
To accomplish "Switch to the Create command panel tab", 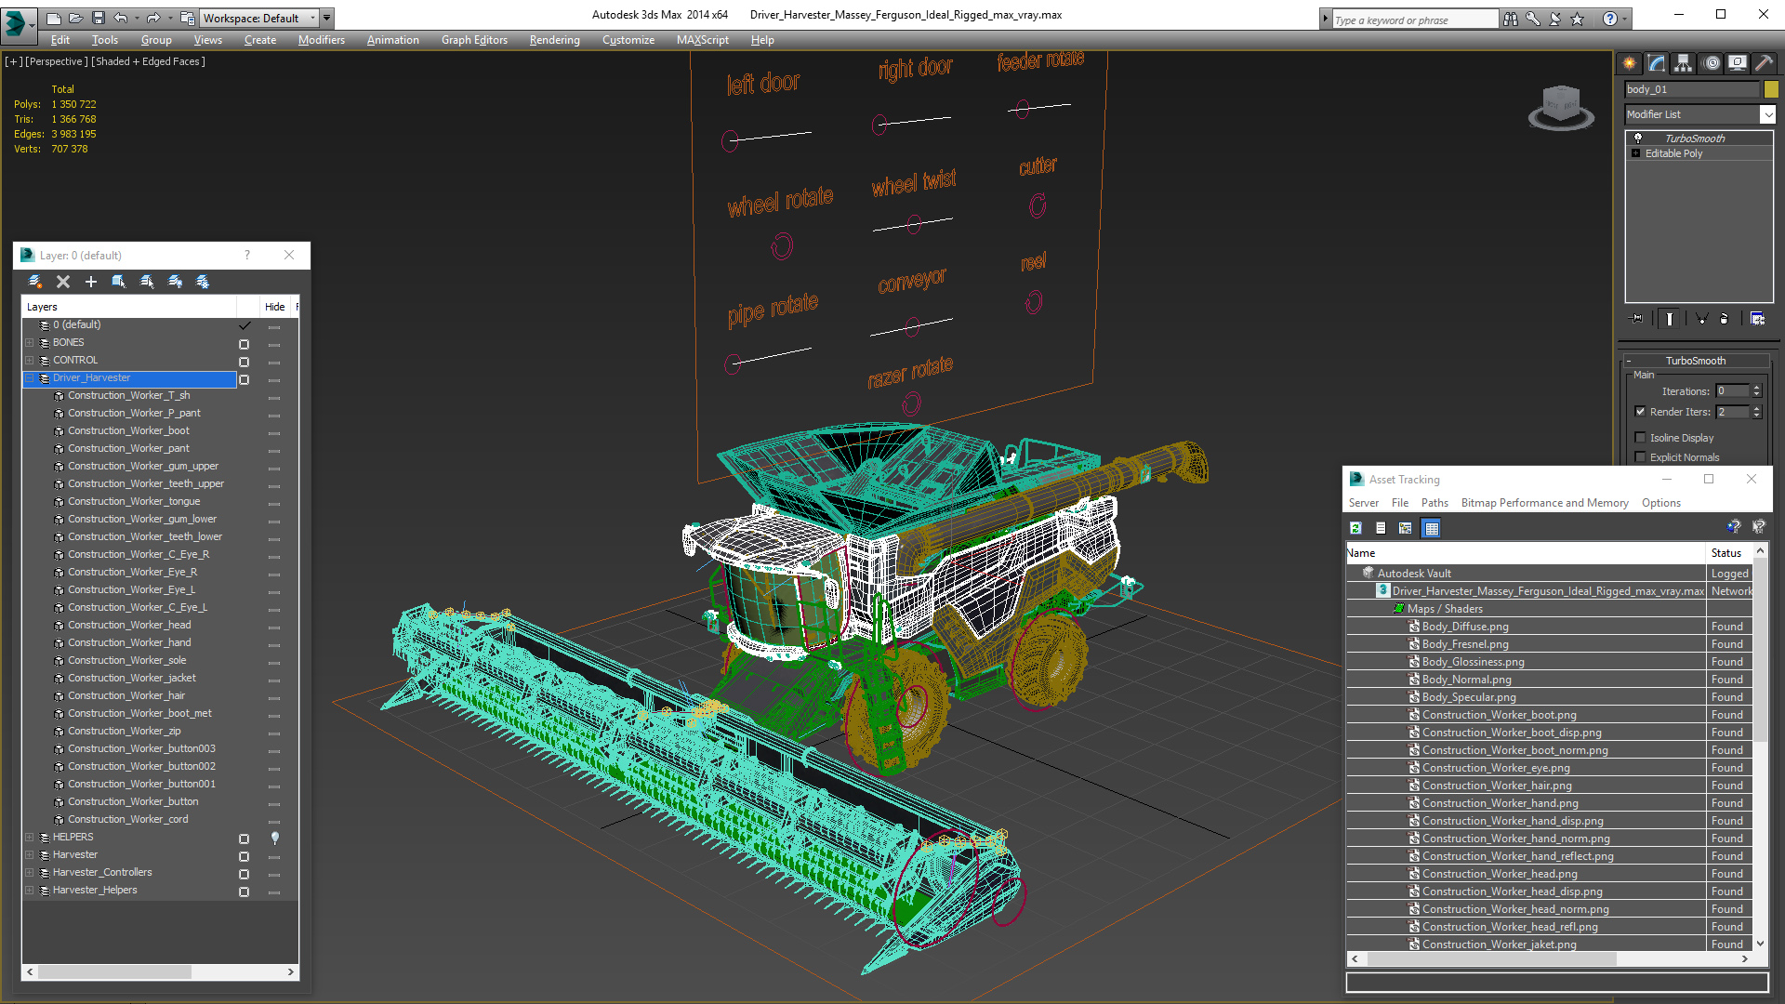I will [1629, 63].
